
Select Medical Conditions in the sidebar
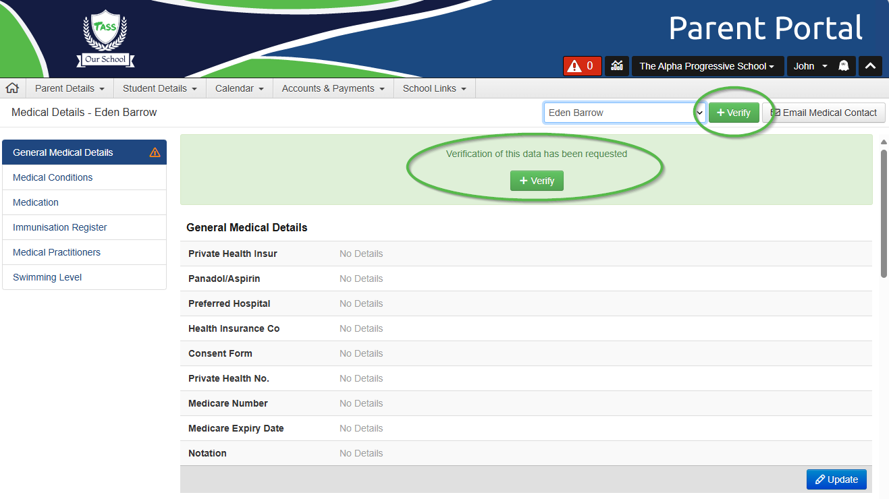coord(53,177)
